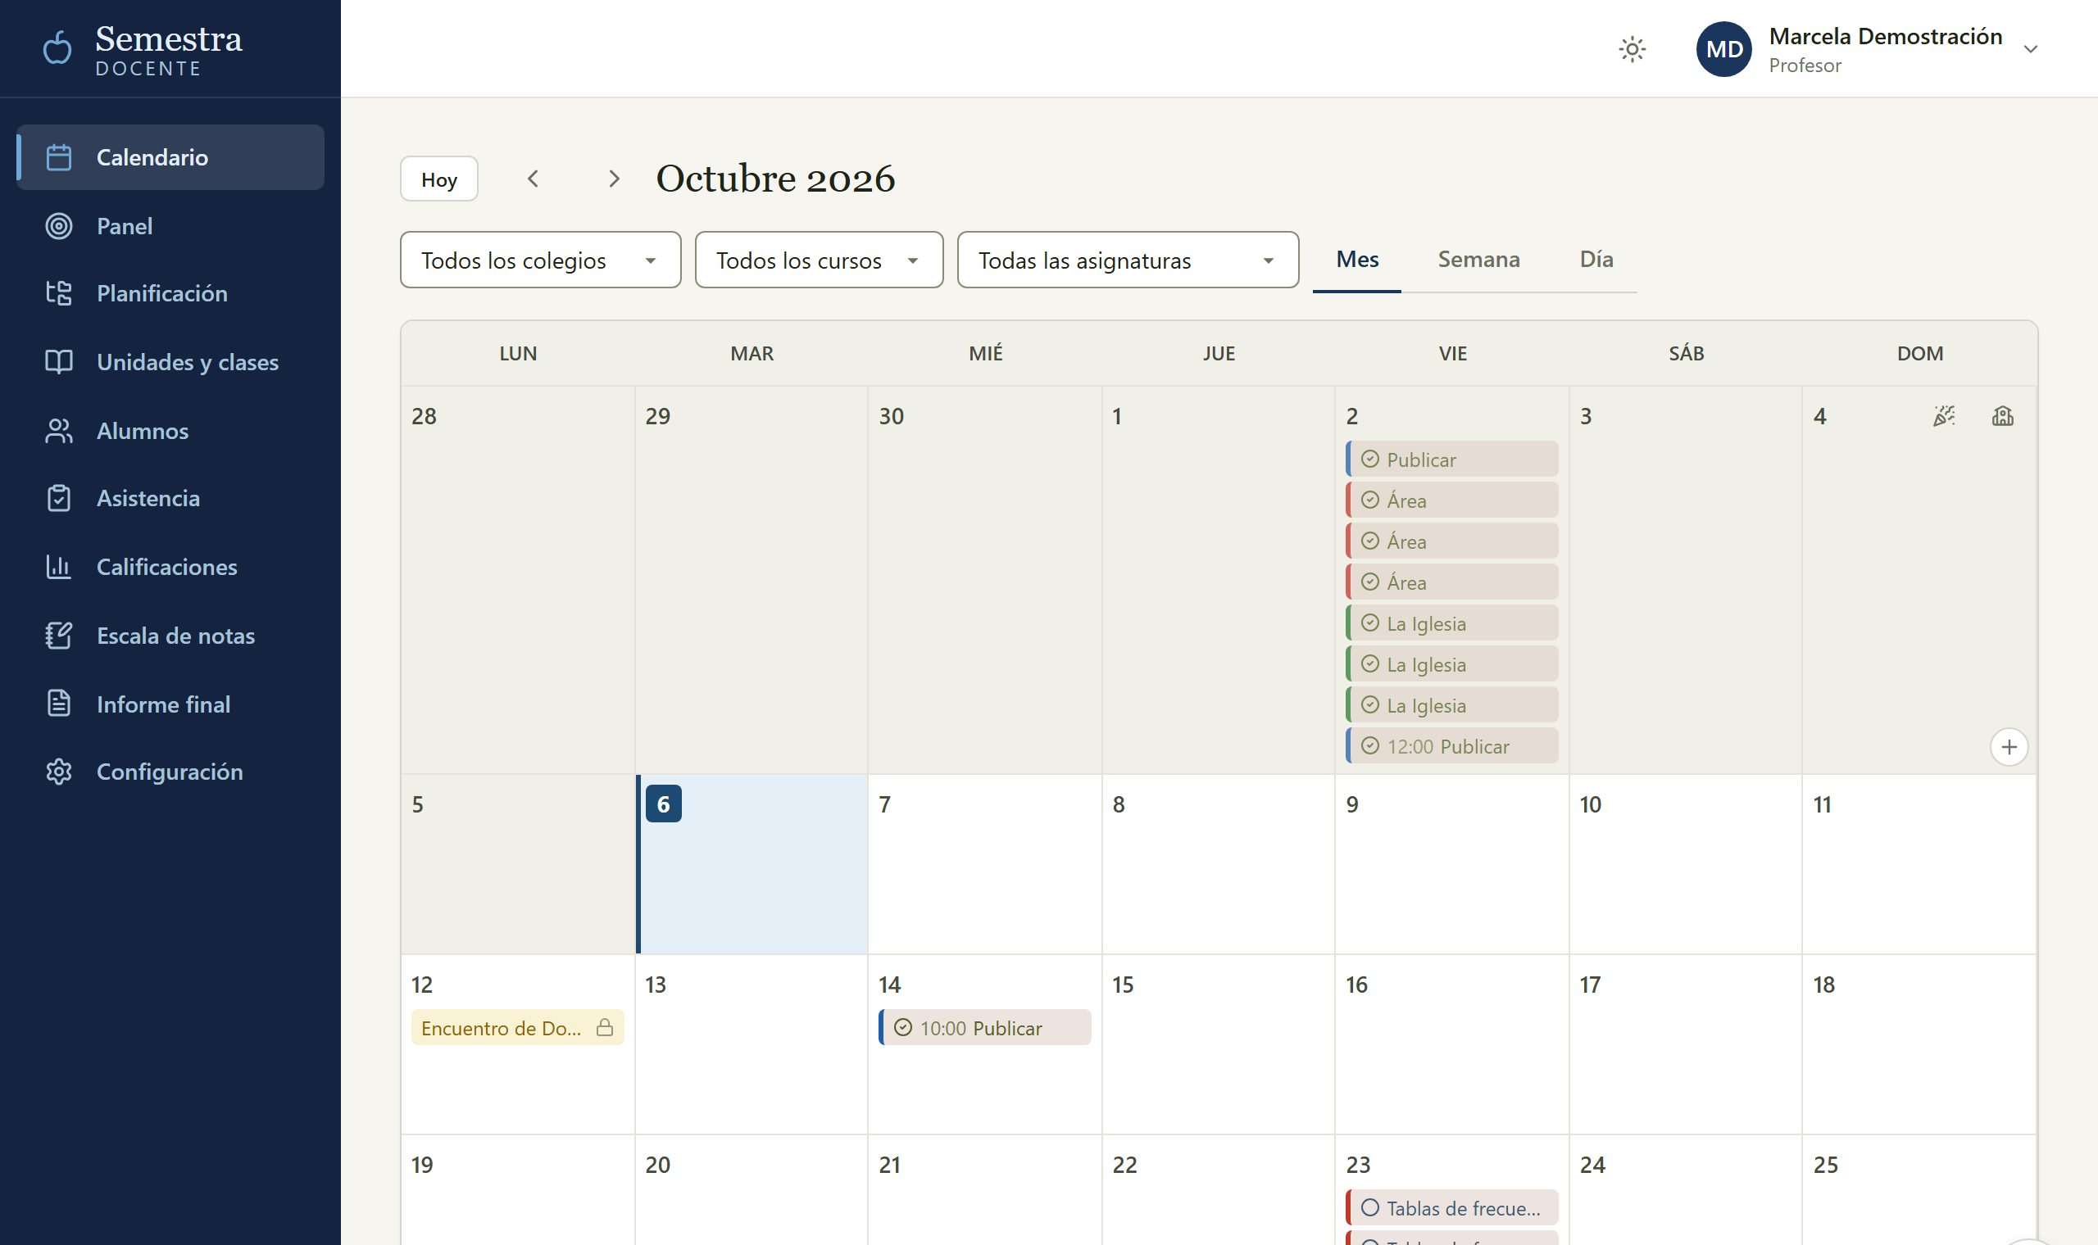Select today's date cell 6
2098x1245 pixels.
pyautogui.click(x=753, y=864)
